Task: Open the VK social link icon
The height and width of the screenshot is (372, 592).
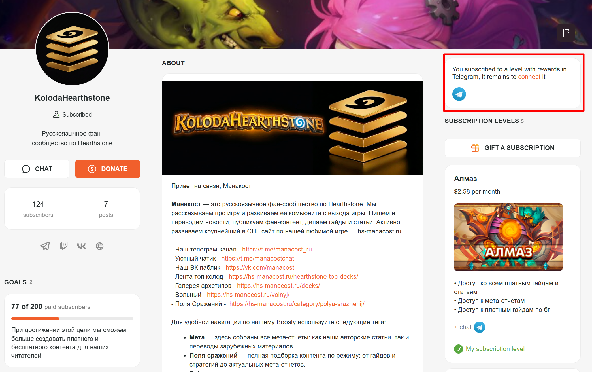Action: [82, 246]
